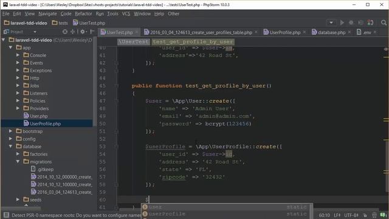
Task: Click UTF-8 encoding in status bar
Action: pyautogui.click(x=351, y=215)
